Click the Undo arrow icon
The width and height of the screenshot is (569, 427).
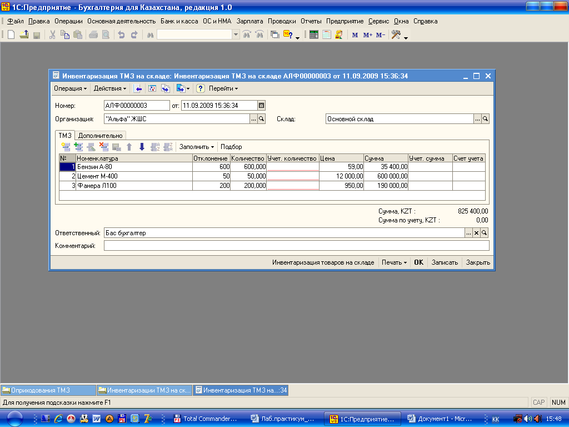122,35
